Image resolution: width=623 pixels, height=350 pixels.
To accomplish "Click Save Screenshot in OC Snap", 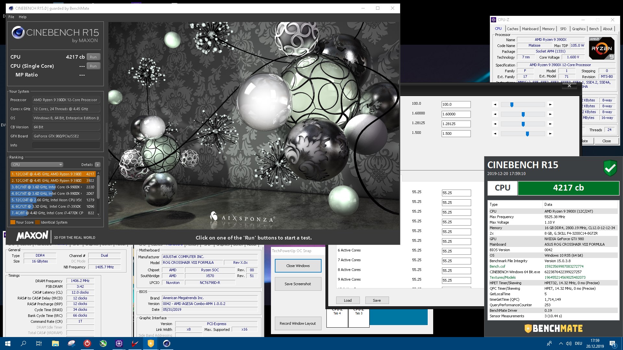I will pos(298,284).
